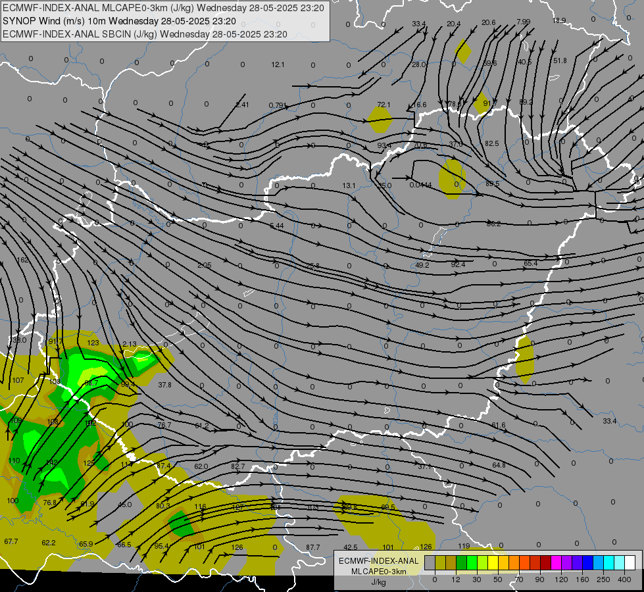
Task: Click the legend tick label 50
Action: 497,580
